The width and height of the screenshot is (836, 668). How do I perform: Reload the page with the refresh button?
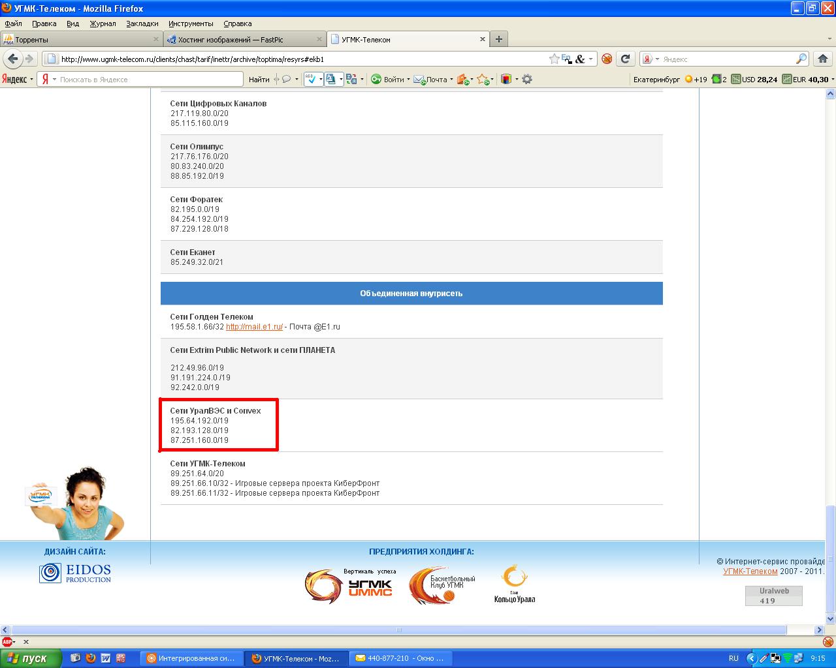click(x=625, y=59)
